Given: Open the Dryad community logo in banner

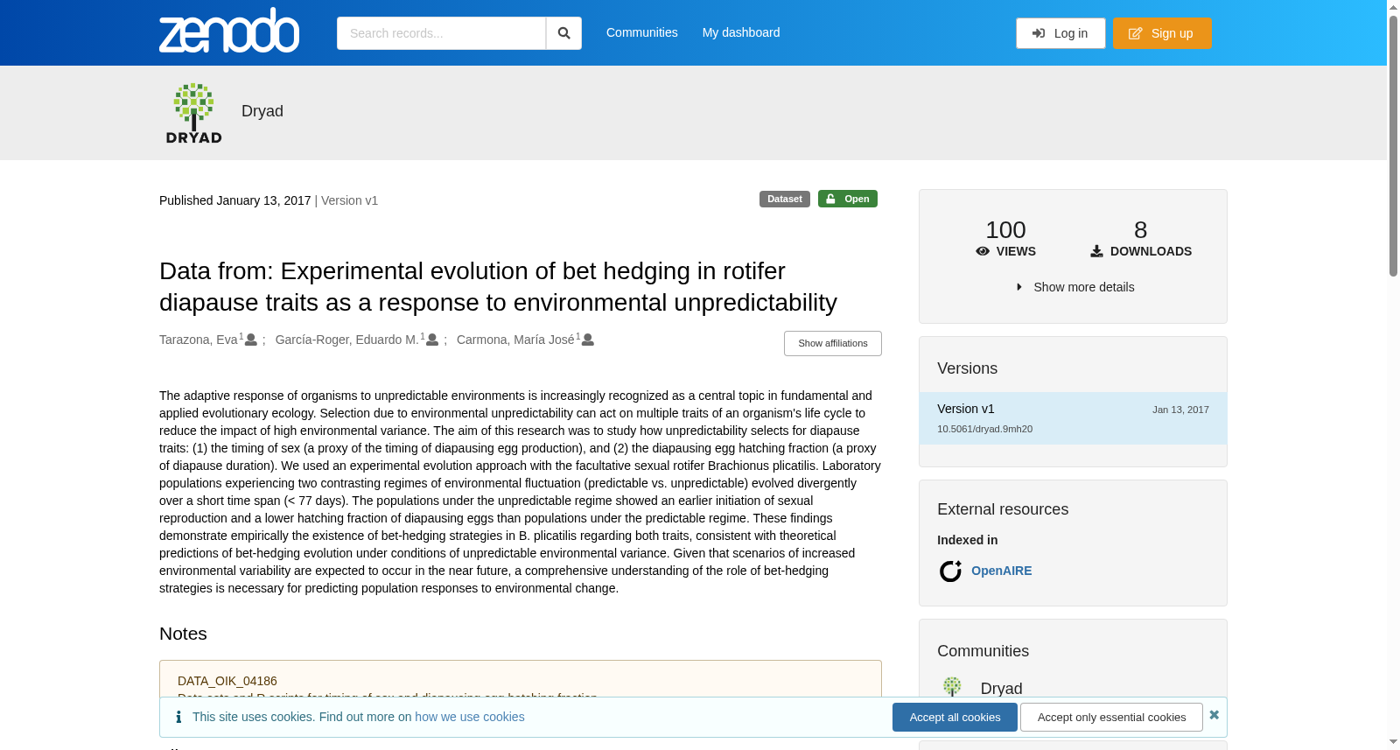Looking at the screenshot, I should pyautogui.click(x=194, y=113).
